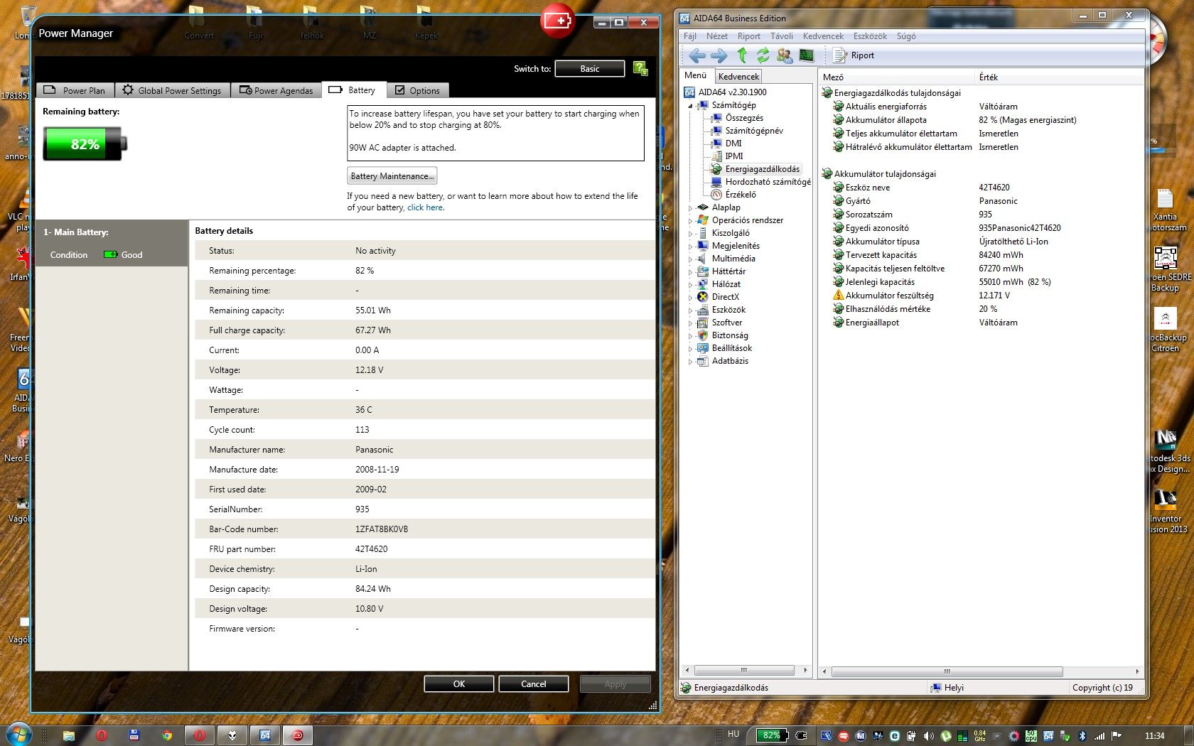Image resolution: width=1194 pixels, height=746 pixels.
Task: Click Cancel in Power Manager
Action: pyautogui.click(x=534, y=683)
